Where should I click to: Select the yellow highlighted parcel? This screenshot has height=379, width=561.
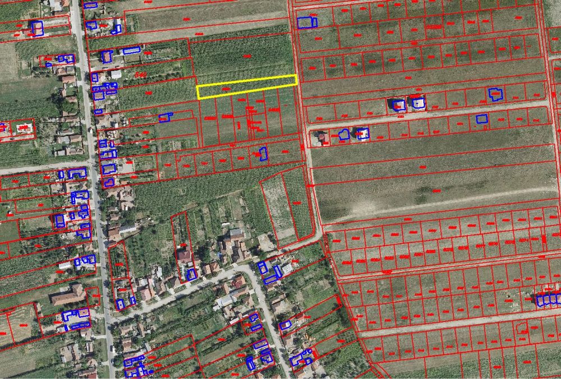click(247, 86)
